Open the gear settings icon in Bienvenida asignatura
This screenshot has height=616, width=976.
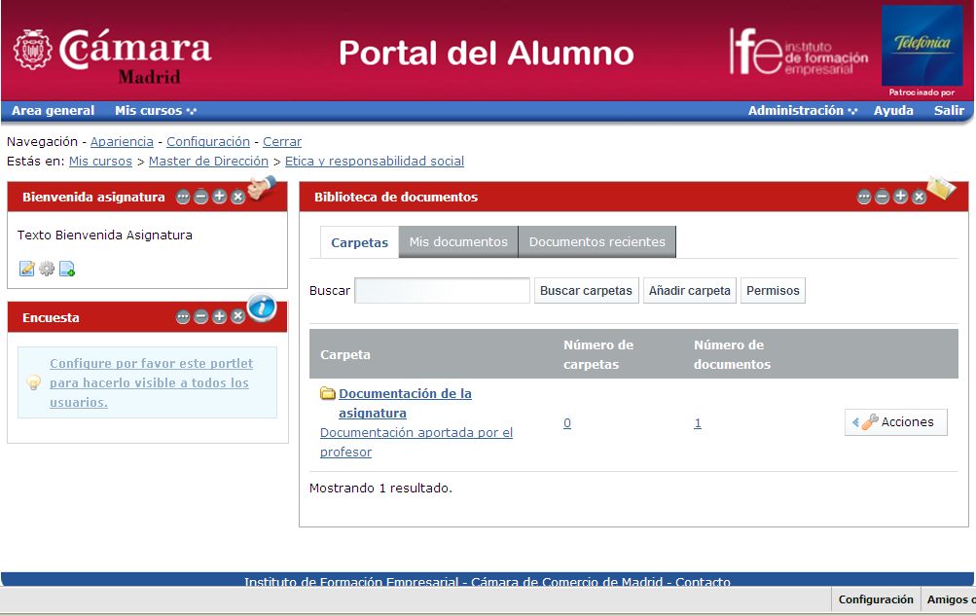coord(47,269)
